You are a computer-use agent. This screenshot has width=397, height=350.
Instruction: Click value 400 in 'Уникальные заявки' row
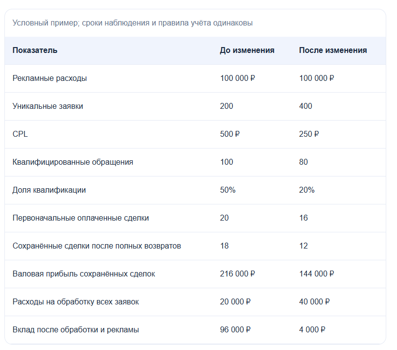(305, 106)
